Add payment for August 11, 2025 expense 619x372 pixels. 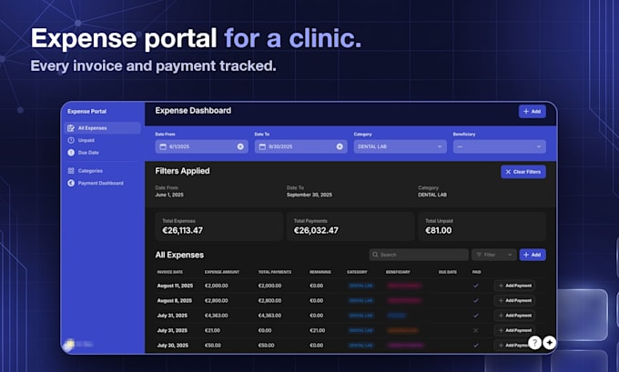[x=515, y=286]
